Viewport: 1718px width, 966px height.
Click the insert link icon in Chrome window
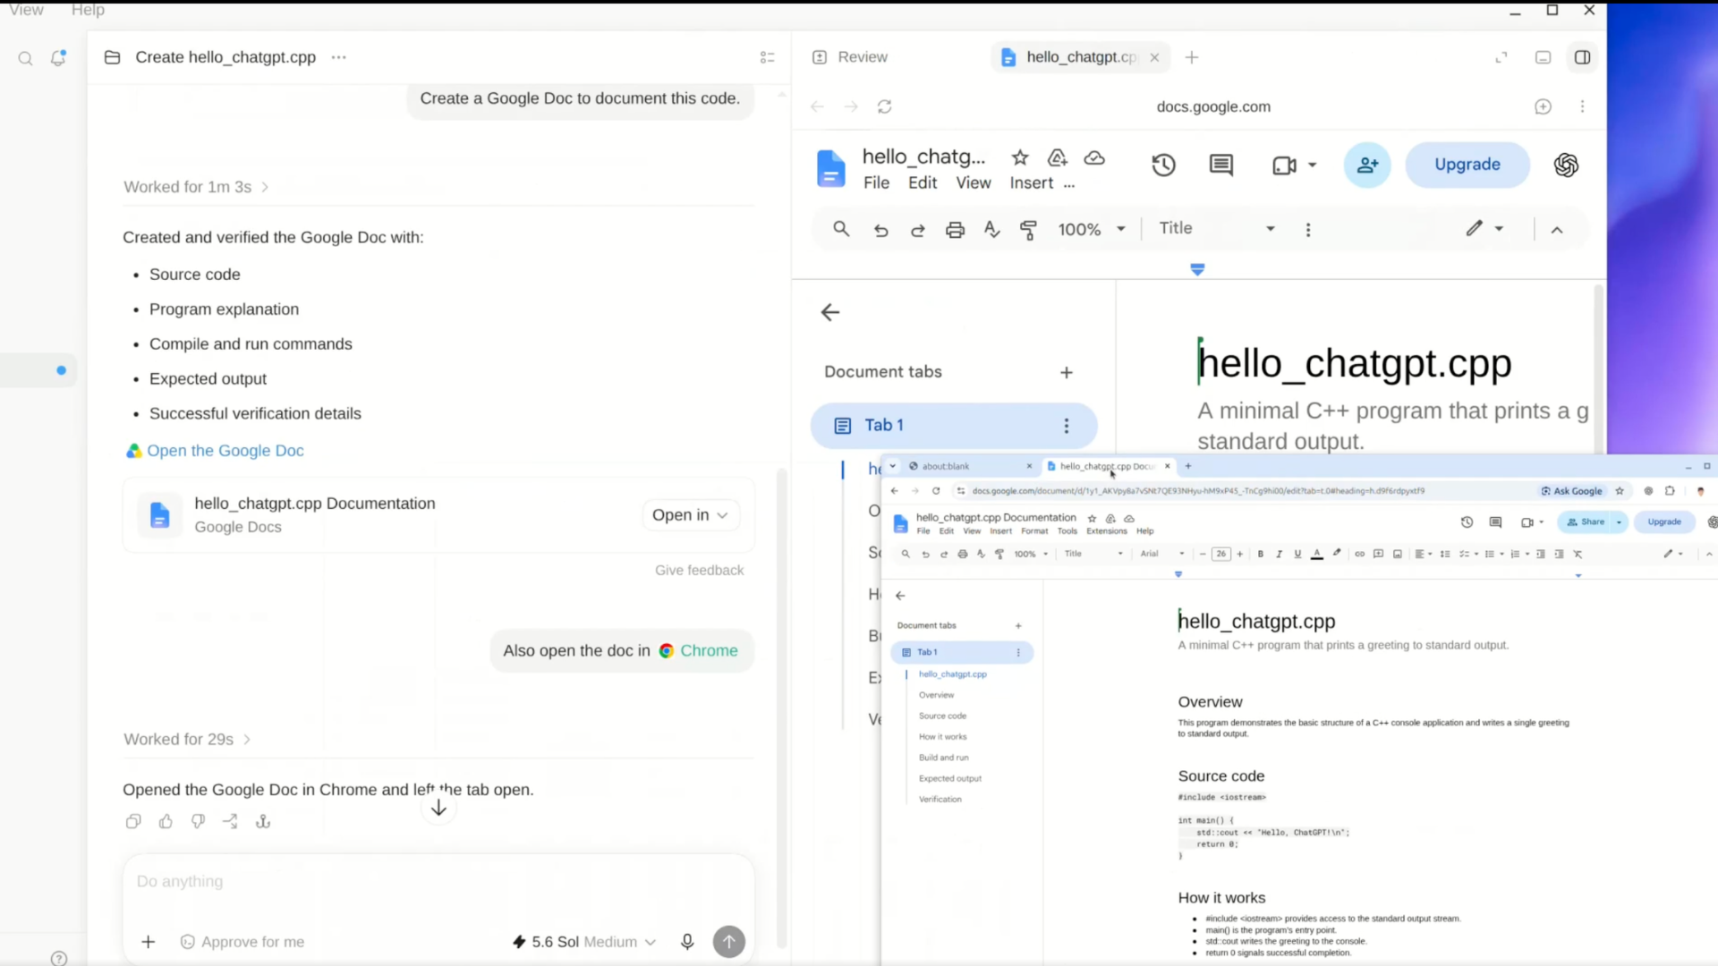(x=1359, y=554)
